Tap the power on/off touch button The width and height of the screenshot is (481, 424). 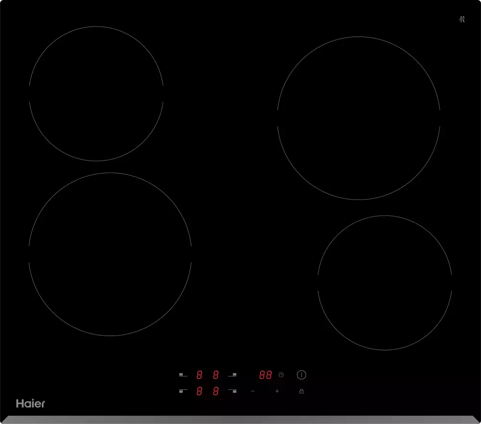tap(301, 374)
